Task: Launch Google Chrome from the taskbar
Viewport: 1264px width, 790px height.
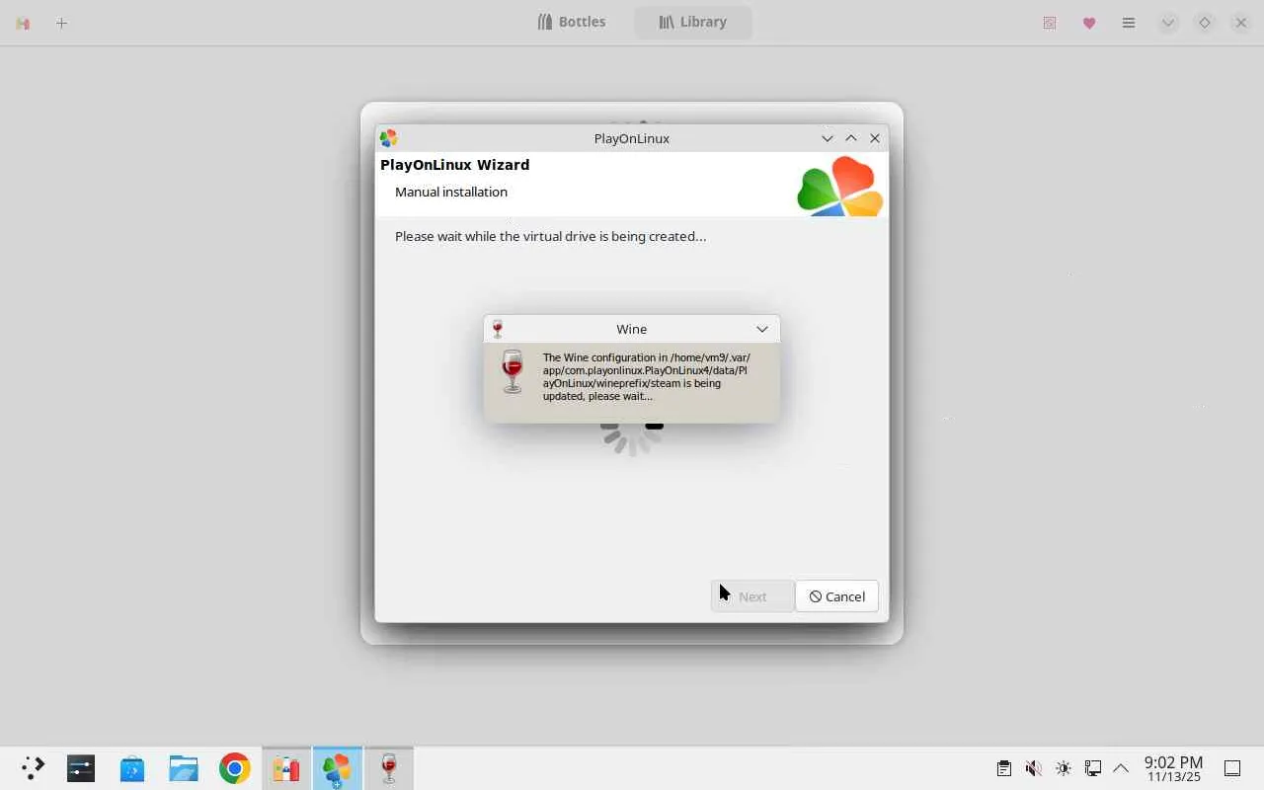Action: pos(235,768)
